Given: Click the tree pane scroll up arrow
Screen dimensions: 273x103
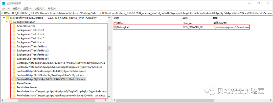Looking at the screenshot, I should [x=109, y=18].
